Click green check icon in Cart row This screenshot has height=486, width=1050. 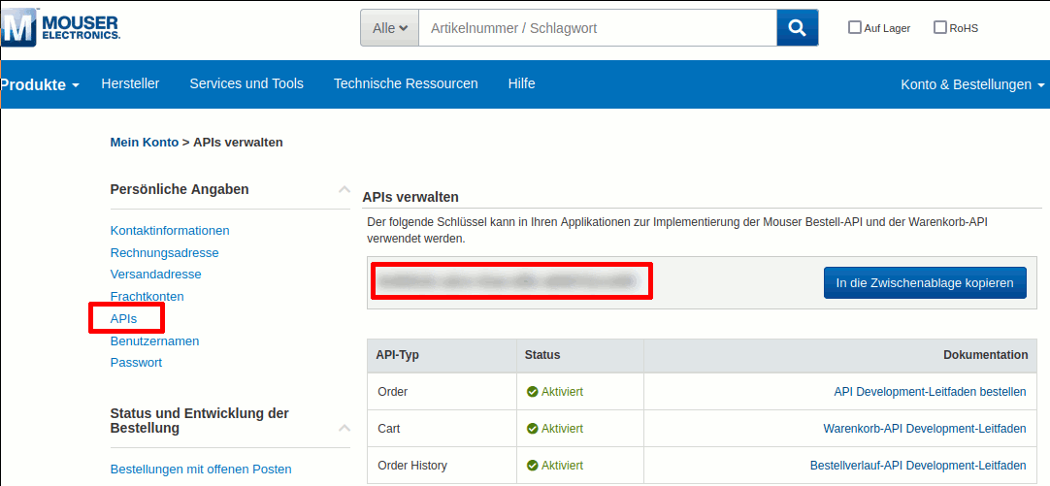532,429
